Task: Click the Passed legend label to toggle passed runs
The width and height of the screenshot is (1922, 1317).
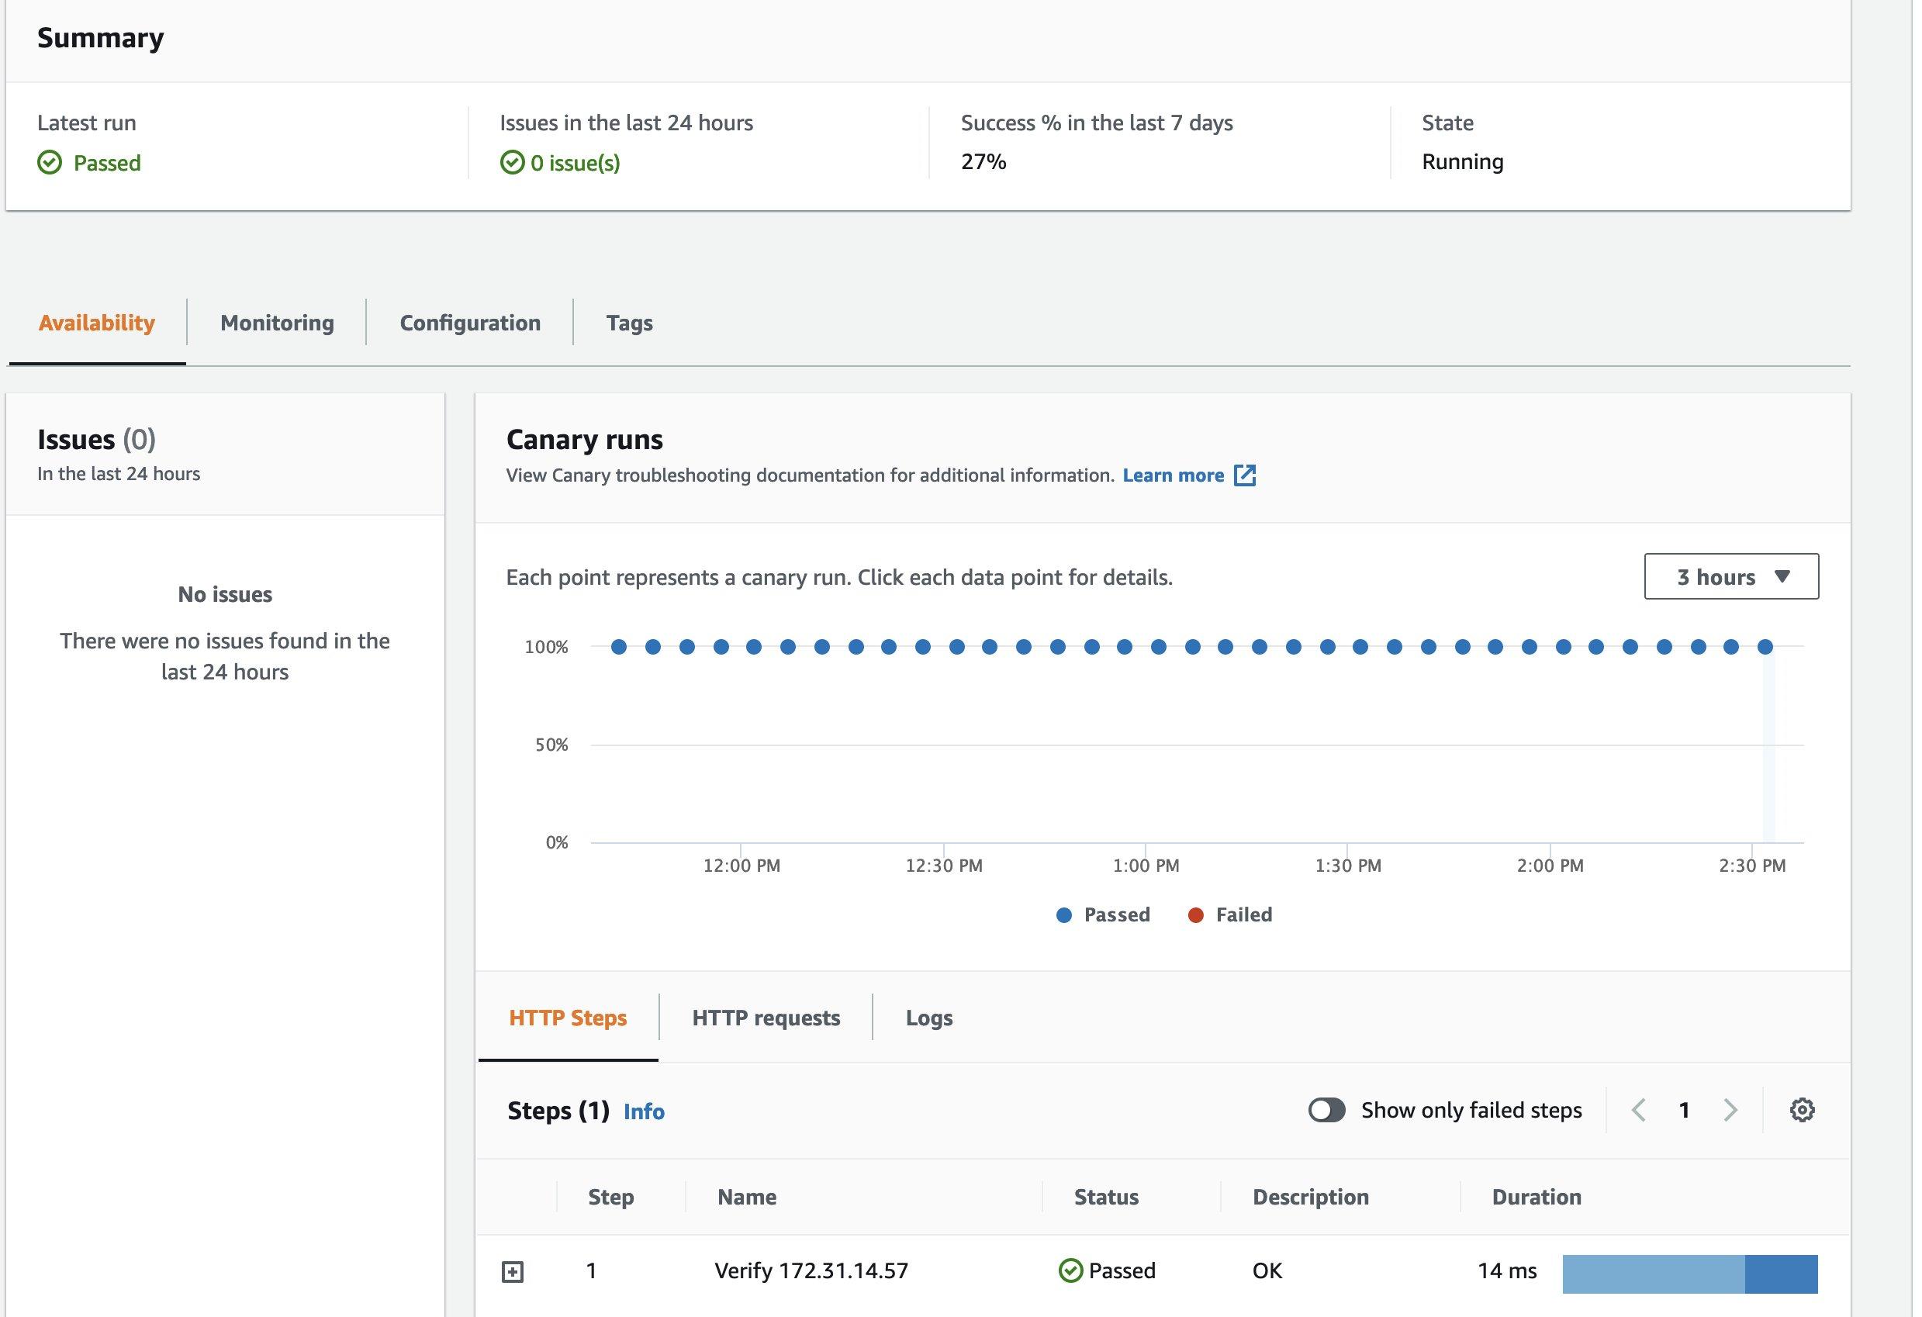Action: click(1118, 914)
